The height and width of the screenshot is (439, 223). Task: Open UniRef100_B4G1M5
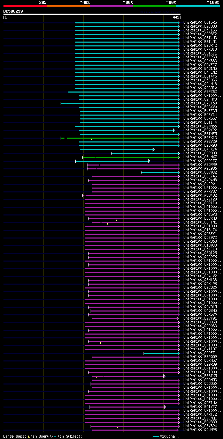pos(200,68)
